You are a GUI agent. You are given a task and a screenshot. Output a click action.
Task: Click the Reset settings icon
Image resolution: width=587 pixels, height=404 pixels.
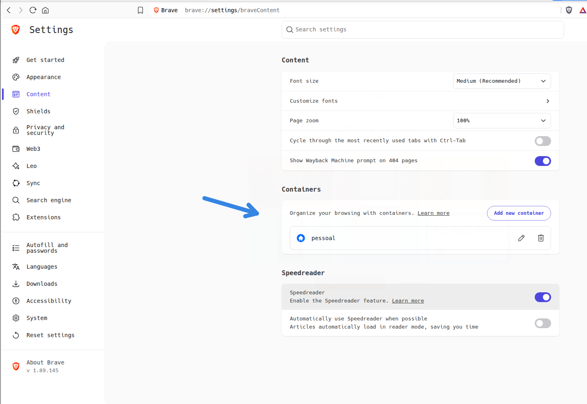pyautogui.click(x=16, y=335)
